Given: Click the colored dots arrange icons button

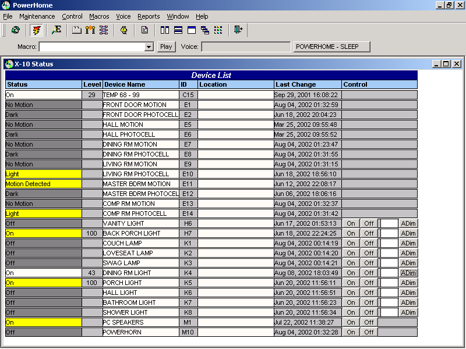Looking at the screenshot, I should [218, 30].
